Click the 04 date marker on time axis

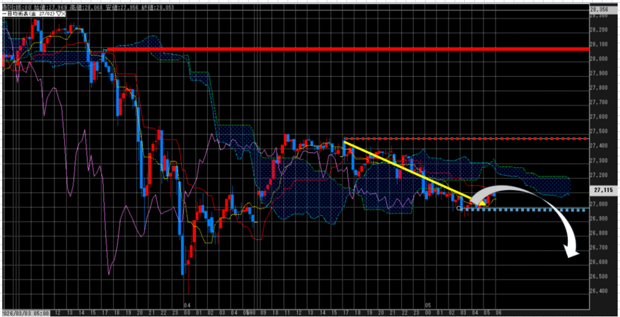click(x=188, y=306)
